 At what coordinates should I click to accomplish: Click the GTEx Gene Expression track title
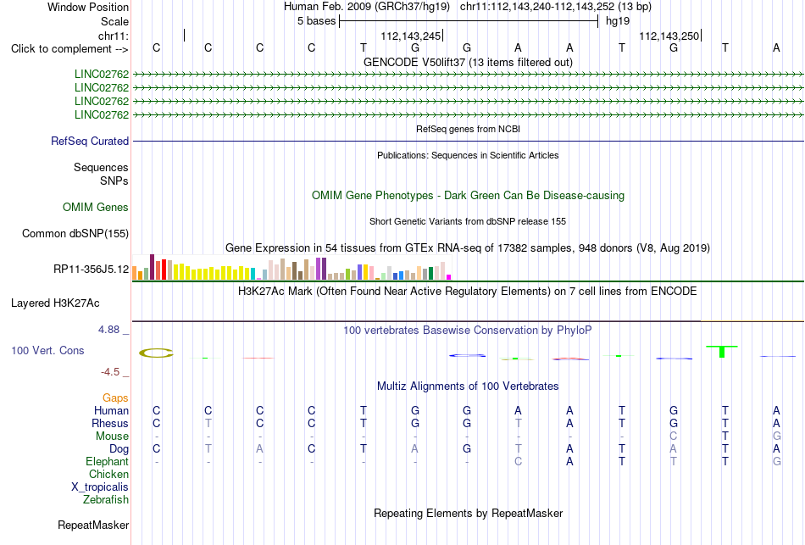(x=468, y=248)
